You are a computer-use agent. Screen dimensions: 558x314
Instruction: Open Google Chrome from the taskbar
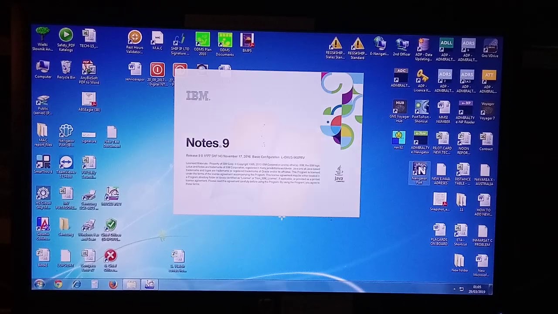click(58, 285)
